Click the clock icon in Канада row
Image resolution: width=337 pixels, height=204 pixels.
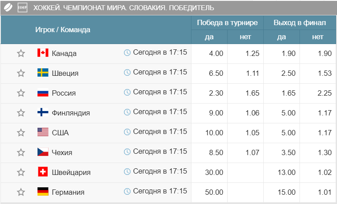tap(127, 53)
